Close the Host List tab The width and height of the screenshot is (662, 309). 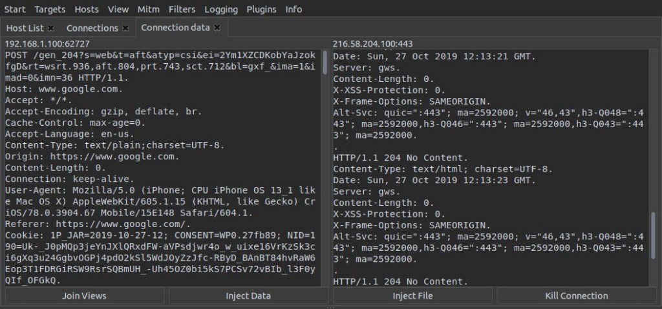point(51,28)
